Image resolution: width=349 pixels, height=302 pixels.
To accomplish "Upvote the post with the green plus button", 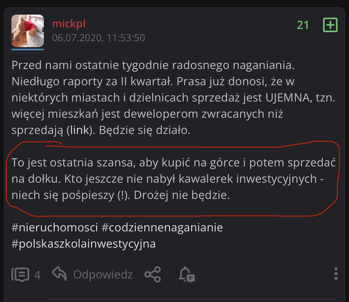I will tap(330, 25).
